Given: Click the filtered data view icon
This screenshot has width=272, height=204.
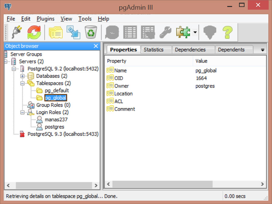Looking at the screenshot, I should 148,32.
